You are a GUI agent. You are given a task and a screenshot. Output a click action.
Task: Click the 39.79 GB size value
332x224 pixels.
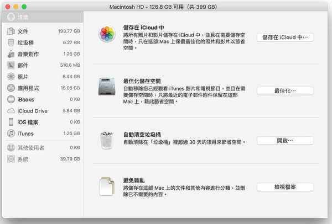click(70, 159)
